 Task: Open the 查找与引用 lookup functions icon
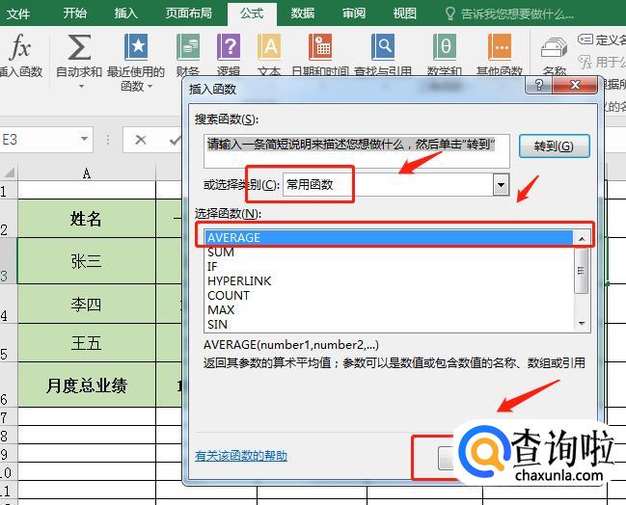(x=385, y=48)
